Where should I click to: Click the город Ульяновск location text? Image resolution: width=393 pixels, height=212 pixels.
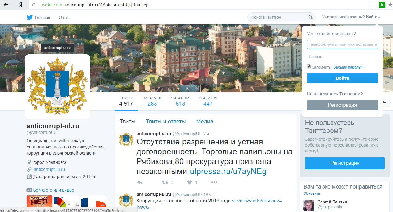(x=50, y=162)
